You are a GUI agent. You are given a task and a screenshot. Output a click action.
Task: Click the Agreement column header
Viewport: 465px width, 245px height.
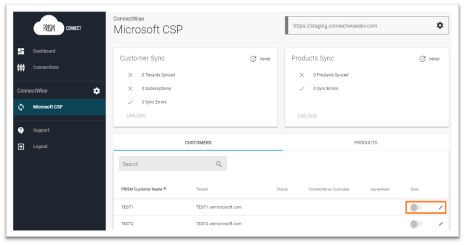click(x=380, y=189)
